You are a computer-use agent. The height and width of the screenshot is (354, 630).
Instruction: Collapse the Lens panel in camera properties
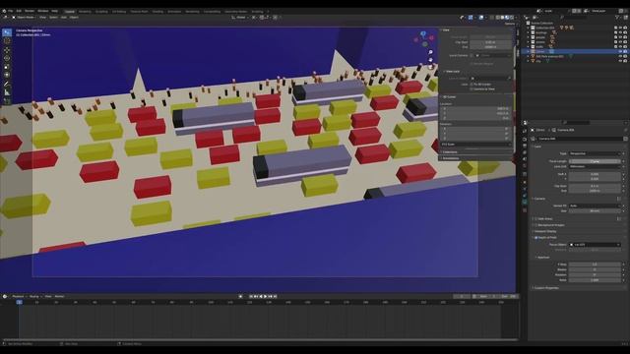[537, 147]
